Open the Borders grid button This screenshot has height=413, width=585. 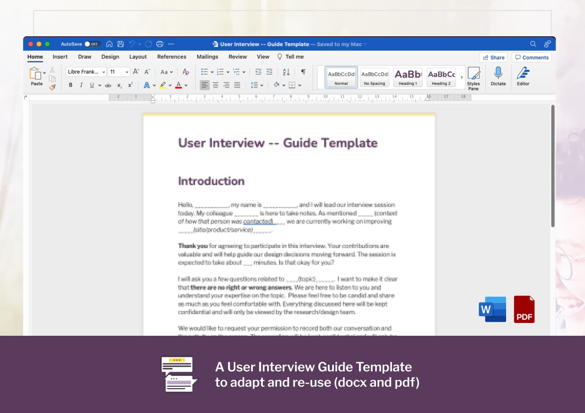(x=292, y=85)
